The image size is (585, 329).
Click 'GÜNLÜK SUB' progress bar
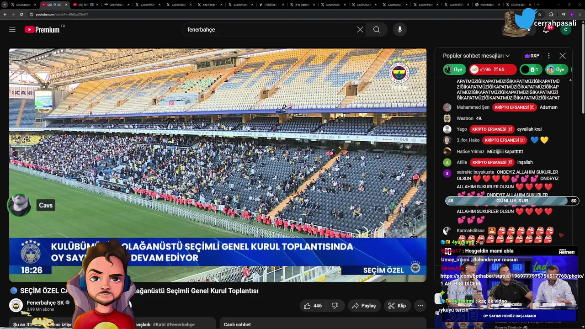512,201
